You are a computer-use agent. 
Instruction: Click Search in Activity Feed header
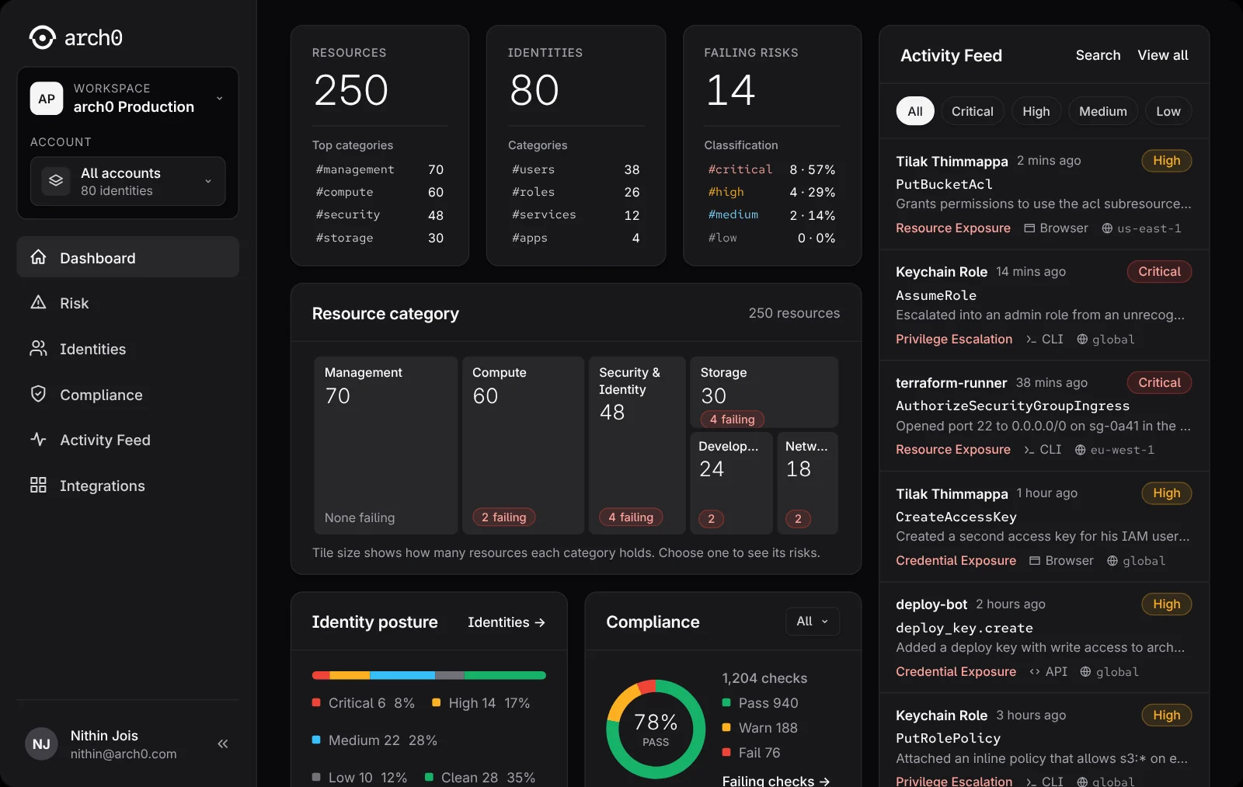tap(1098, 55)
